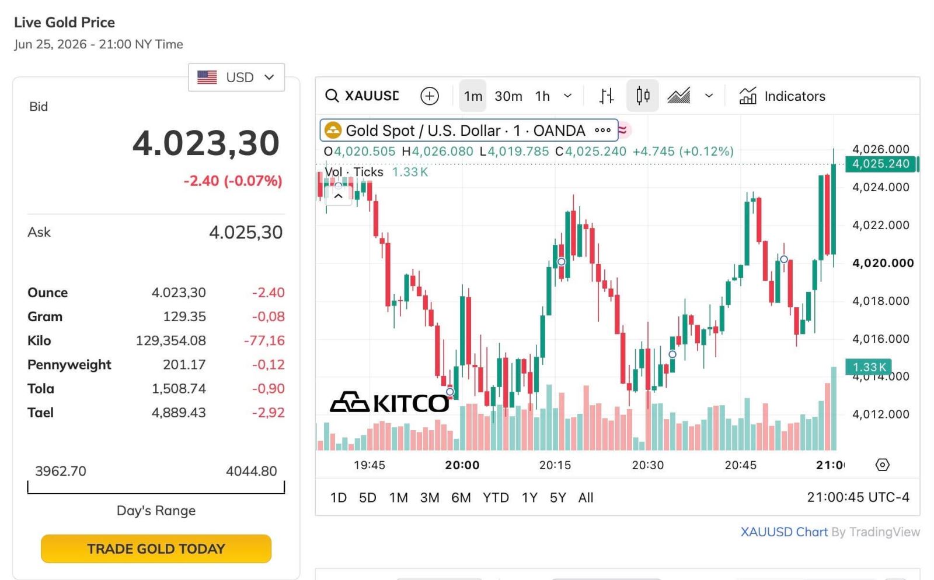Screen dimensions: 934x580
Task: Click the TRADE GOLD TODAY button
Action: [156, 549]
